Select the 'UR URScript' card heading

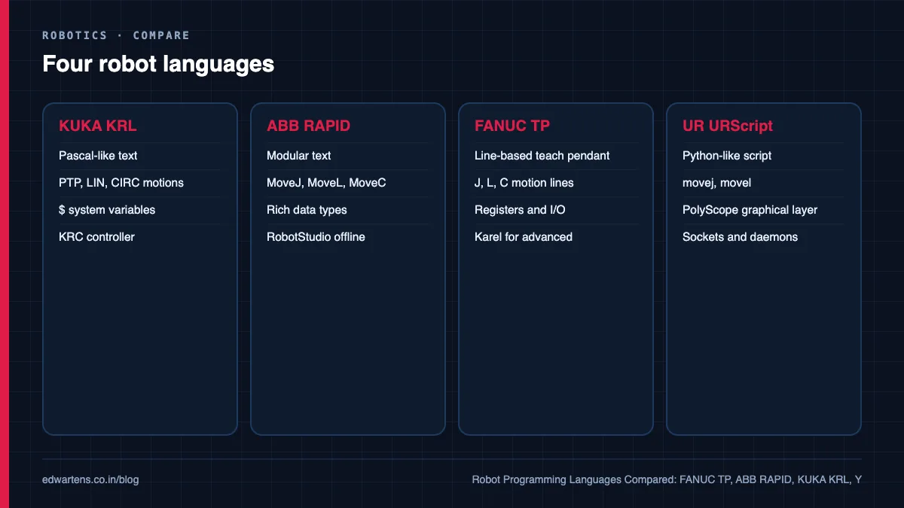[728, 126]
